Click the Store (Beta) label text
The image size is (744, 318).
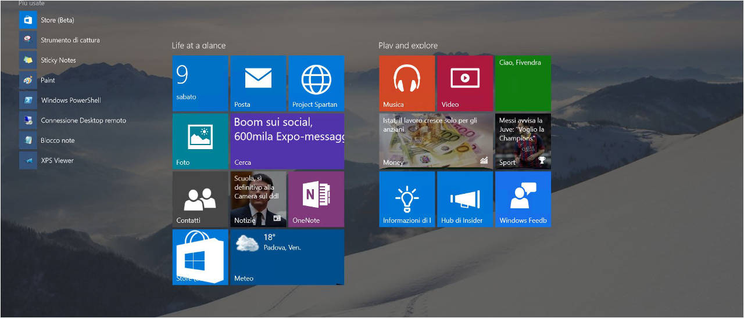point(58,20)
